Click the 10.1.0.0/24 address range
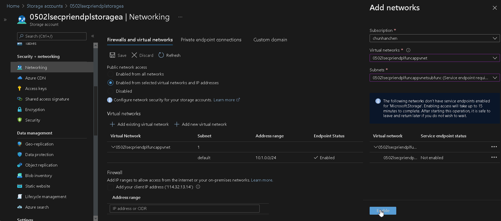This screenshot has height=221, width=501. [x=266, y=157]
